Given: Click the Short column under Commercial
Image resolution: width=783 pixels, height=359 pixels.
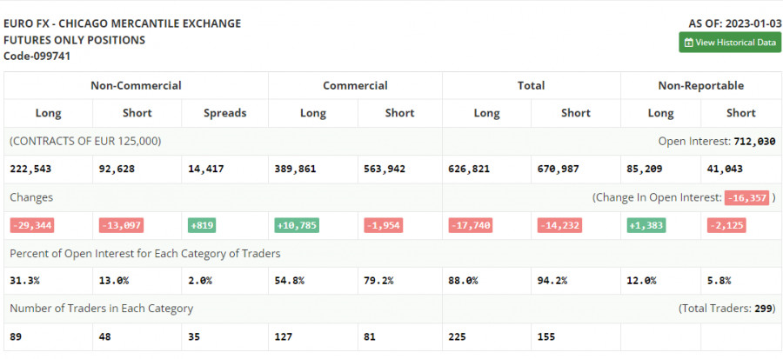Looking at the screenshot, I should [x=400, y=113].
